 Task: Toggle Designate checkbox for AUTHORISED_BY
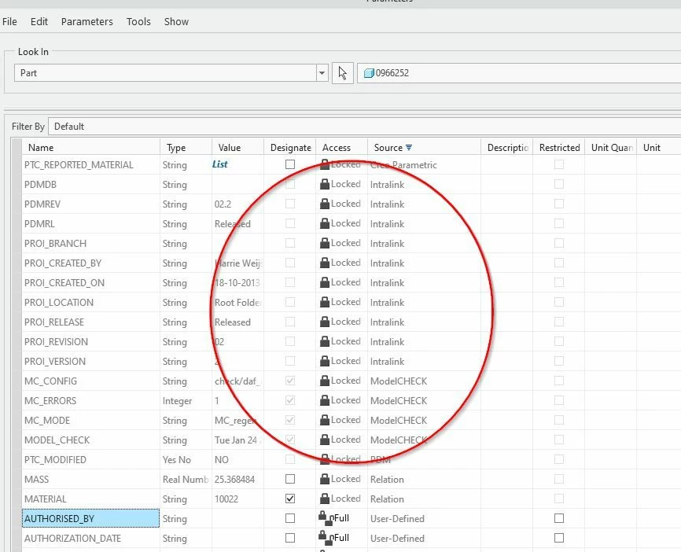point(290,518)
